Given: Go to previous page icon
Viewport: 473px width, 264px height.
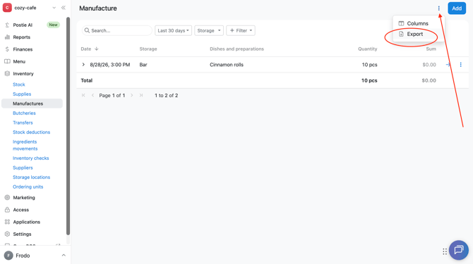Looking at the screenshot, I should pos(92,95).
